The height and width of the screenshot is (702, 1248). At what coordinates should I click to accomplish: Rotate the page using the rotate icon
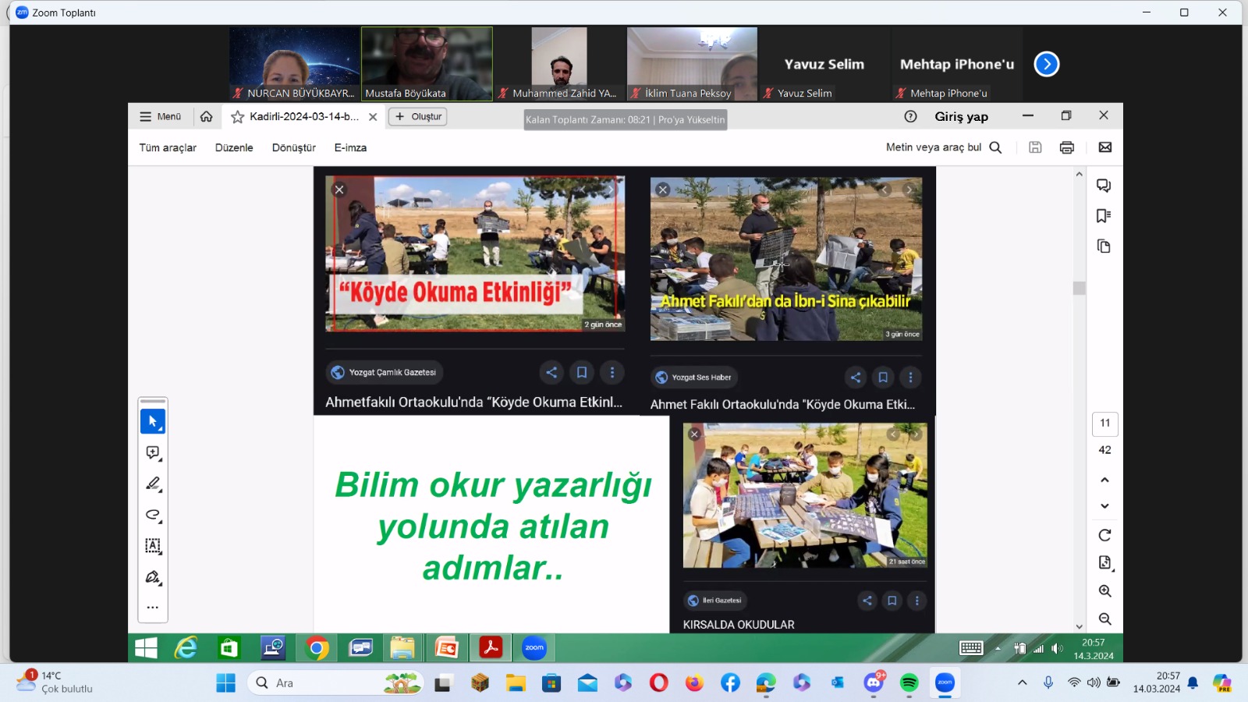click(1104, 535)
